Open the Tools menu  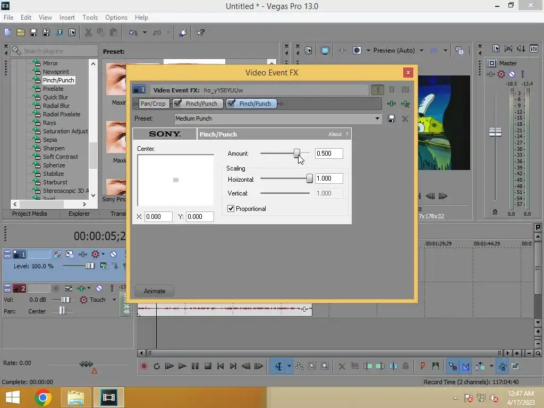(90, 18)
